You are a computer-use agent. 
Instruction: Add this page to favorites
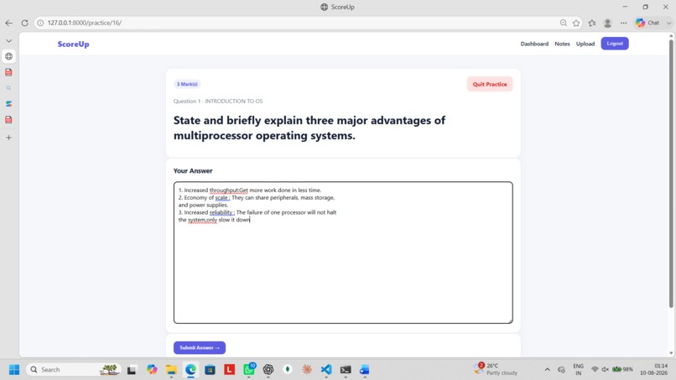pos(576,23)
